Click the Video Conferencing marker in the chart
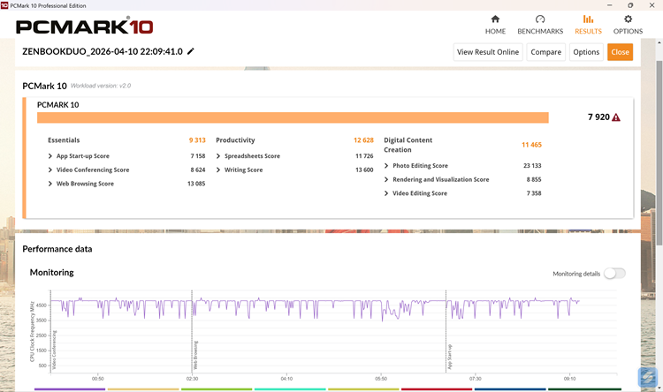Viewport: 663px width, 392px height. (54, 350)
